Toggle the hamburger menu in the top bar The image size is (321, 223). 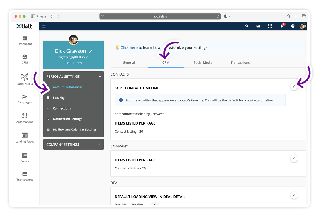tap(44, 26)
